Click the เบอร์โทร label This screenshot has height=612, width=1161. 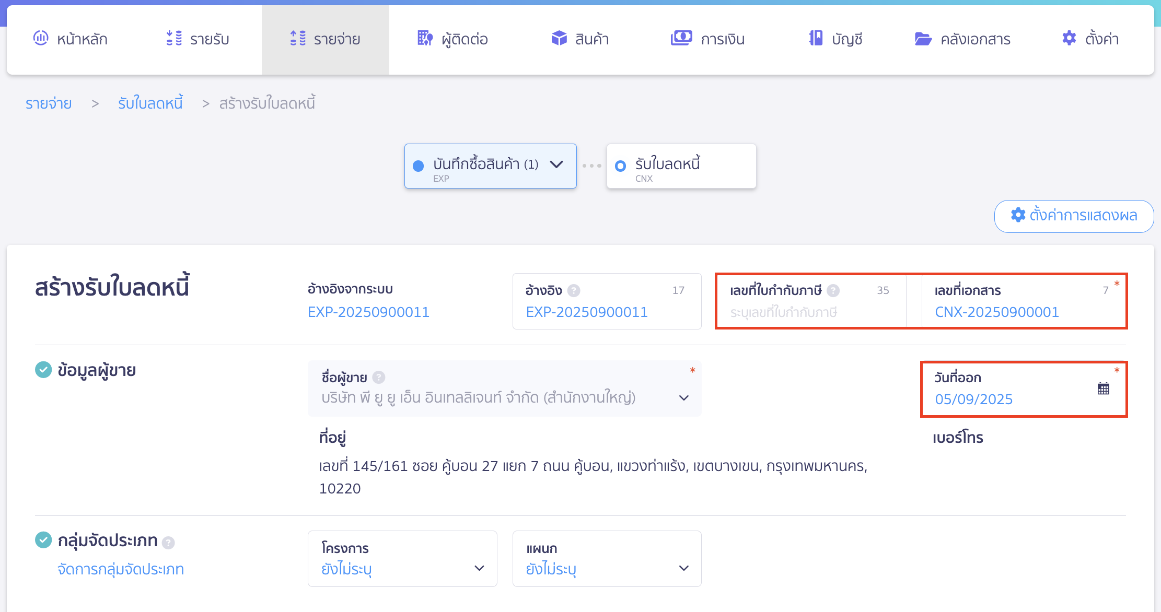pos(958,438)
